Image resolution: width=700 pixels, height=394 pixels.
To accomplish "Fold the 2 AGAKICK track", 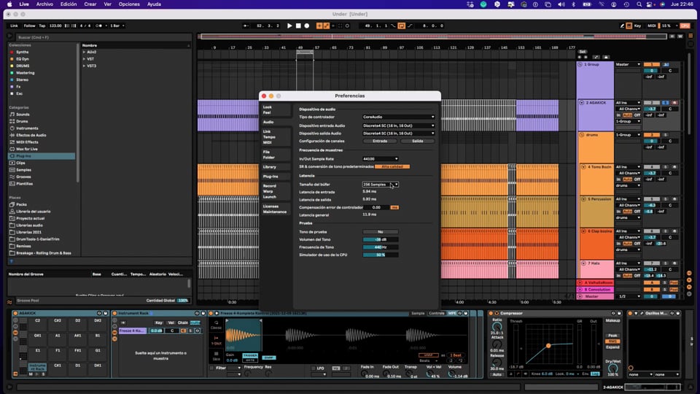I will [x=582, y=103].
